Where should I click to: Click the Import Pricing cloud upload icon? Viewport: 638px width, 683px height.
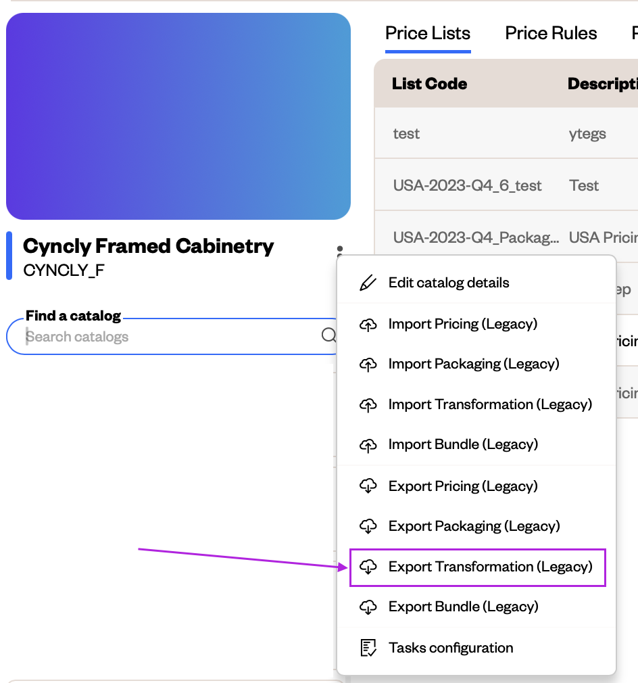tap(368, 325)
